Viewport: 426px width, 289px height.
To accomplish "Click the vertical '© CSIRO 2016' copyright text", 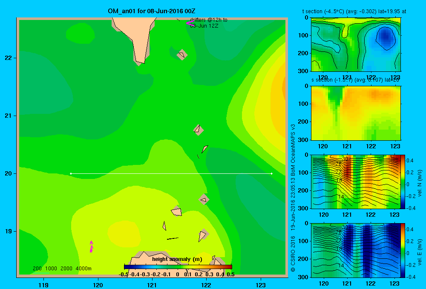I will tap(293, 254).
